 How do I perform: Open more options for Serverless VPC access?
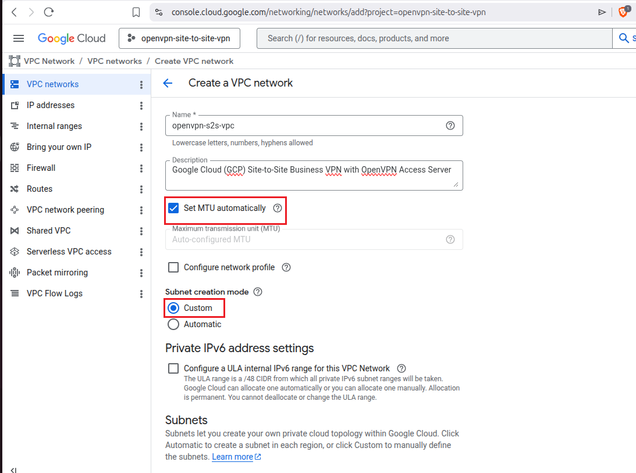(x=141, y=252)
